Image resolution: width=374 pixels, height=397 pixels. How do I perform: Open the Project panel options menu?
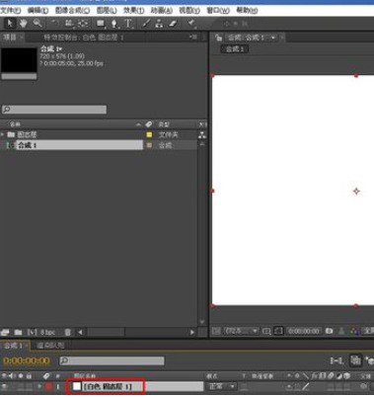pos(193,38)
